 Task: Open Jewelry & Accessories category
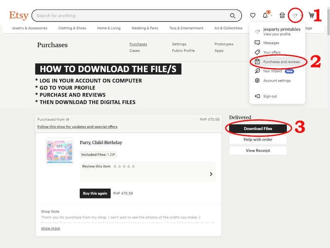coord(30,28)
